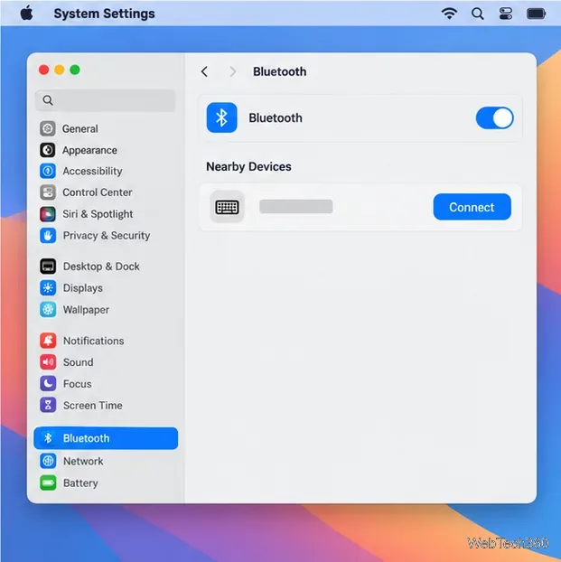
Task: Select Network label in sidebar
Action: [x=83, y=462]
